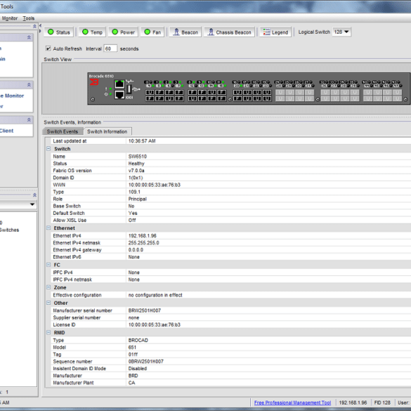Open the Monitor menu
Viewport: 411px width, 411px height.
(10, 18)
